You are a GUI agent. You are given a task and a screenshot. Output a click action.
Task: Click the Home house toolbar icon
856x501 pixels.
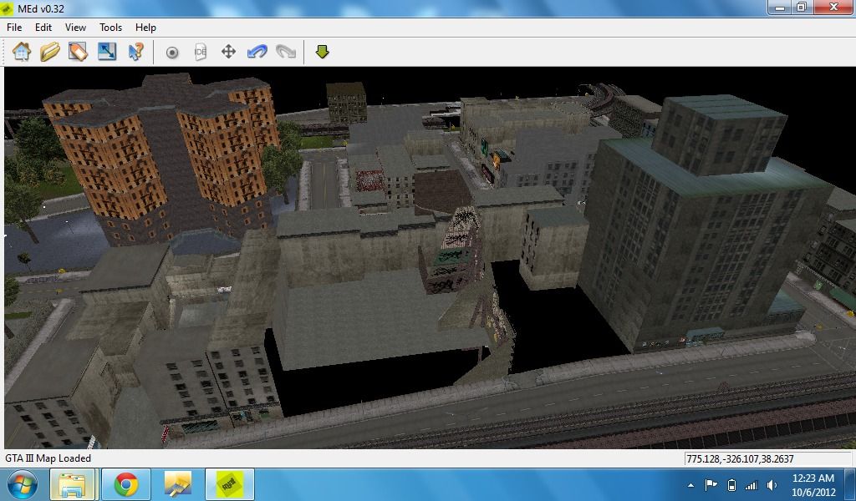(x=22, y=52)
